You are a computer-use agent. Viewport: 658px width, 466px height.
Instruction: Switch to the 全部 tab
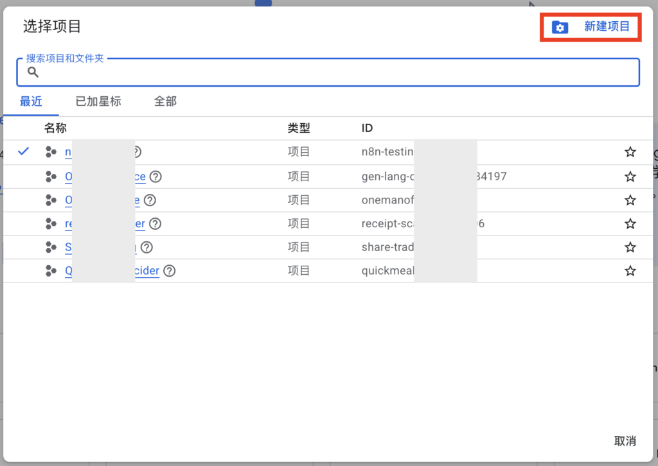click(x=165, y=101)
